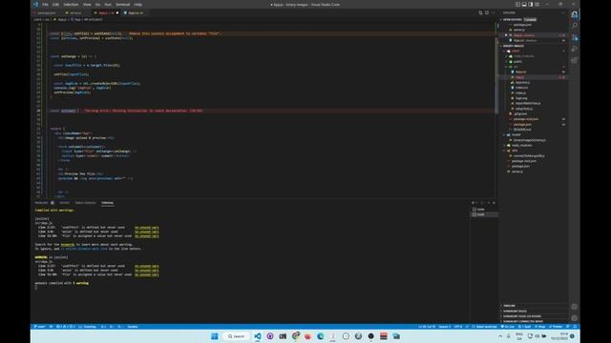The height and width of the screenshot is (343, 611).
Task: Close the terminal panel with the X icon
Action: [495, 203]
